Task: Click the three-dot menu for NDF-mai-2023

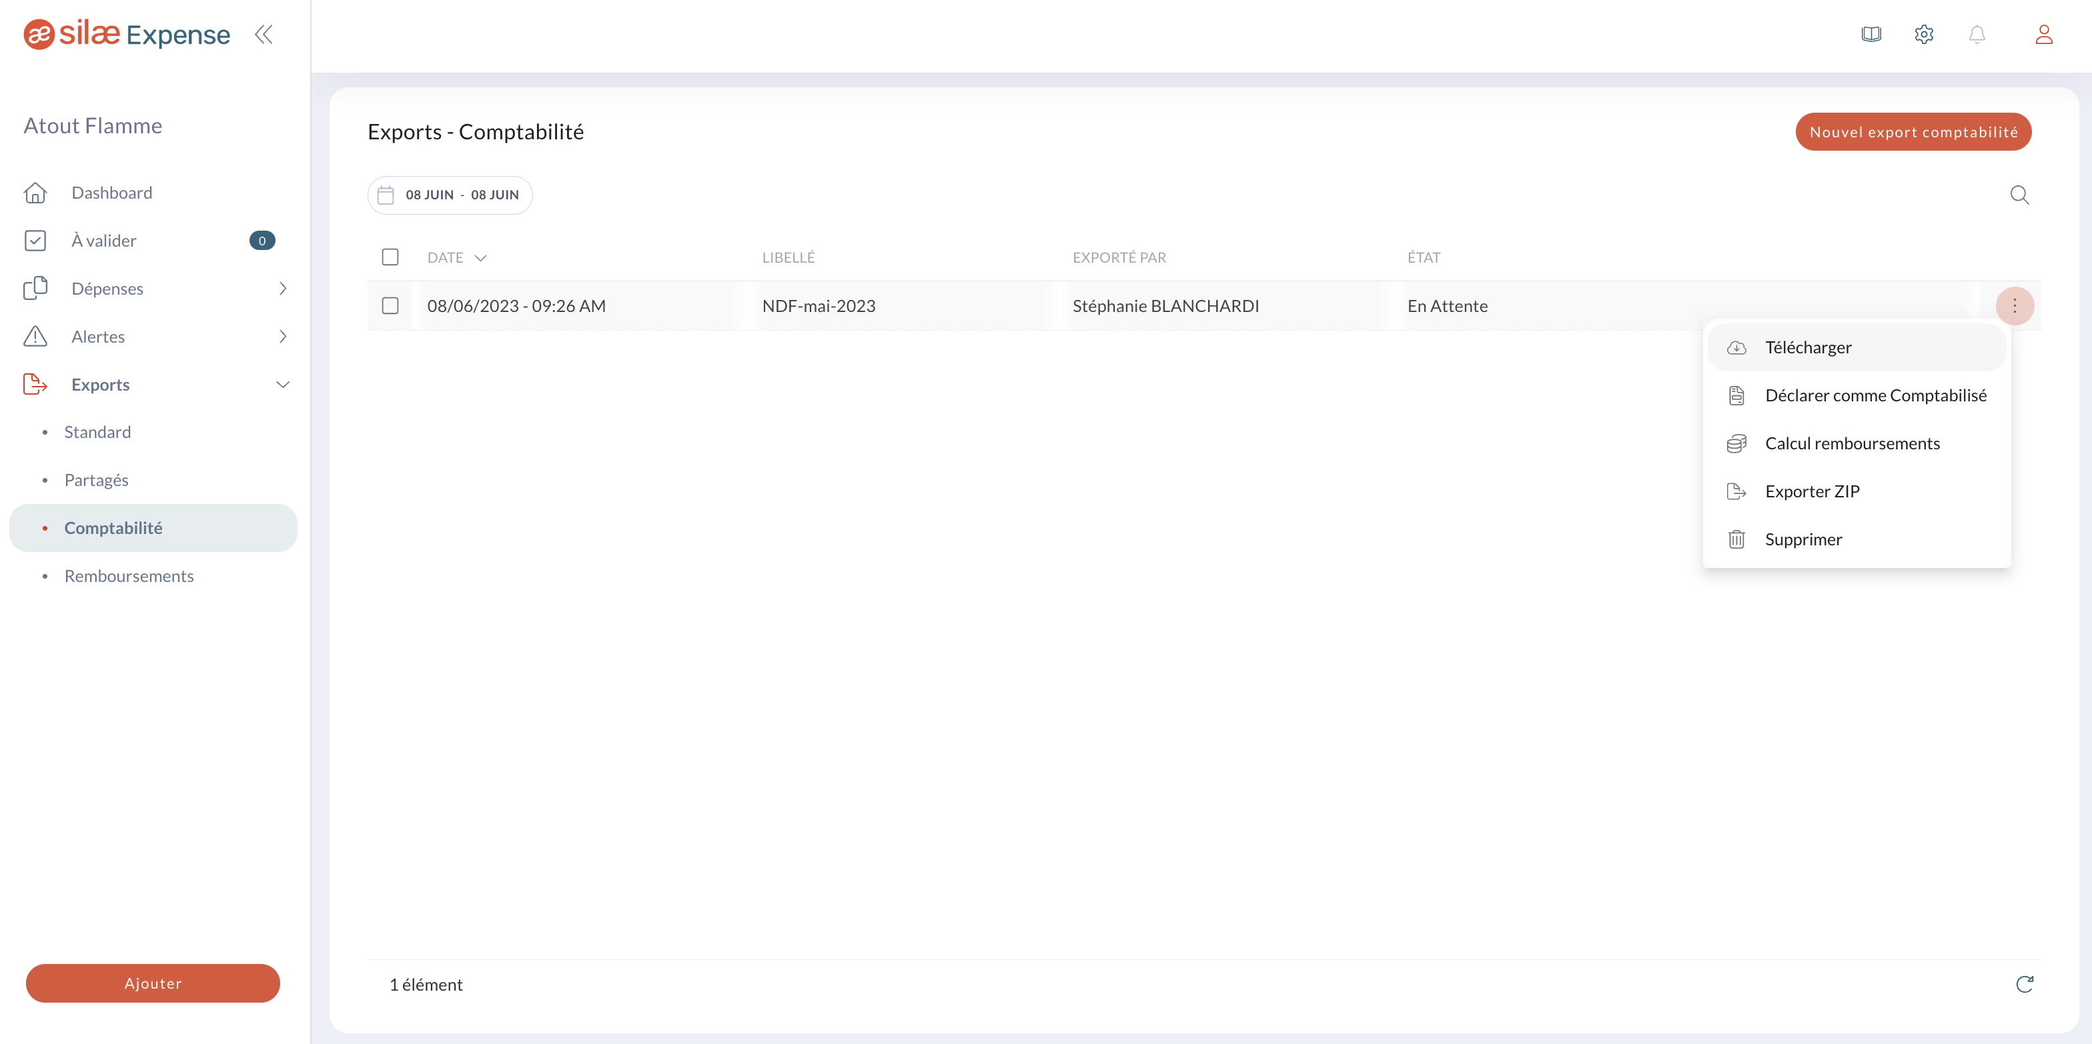Action: tap(2015, 306)
